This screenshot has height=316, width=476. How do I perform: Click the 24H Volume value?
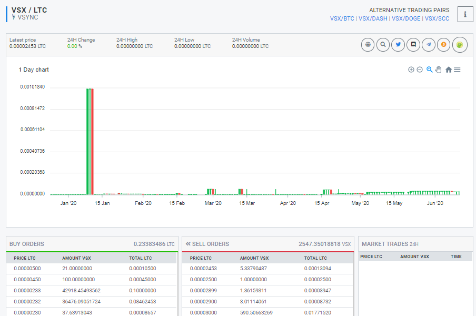(x=251, y=46)
